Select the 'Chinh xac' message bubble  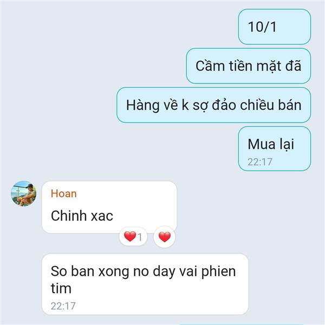point(109,207)
